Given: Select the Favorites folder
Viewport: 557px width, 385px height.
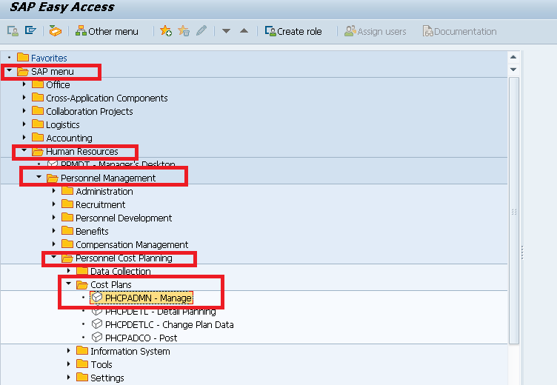Looking at the screenshot, I should (42, 58).
